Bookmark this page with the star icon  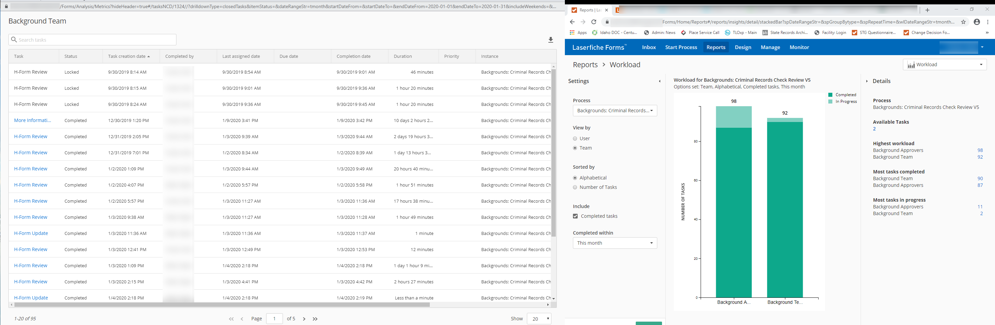coord(963,22)
